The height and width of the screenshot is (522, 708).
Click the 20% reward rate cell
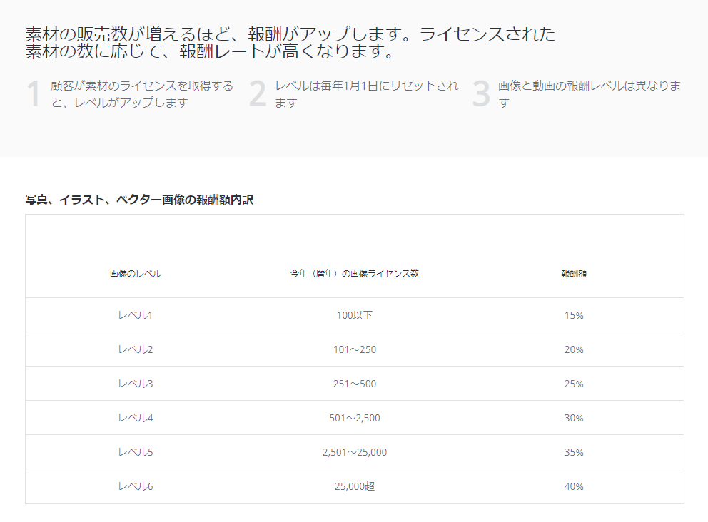574,349
